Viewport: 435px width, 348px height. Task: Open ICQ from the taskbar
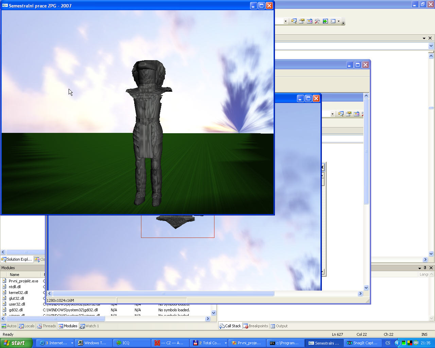click(x=132, y=343)
